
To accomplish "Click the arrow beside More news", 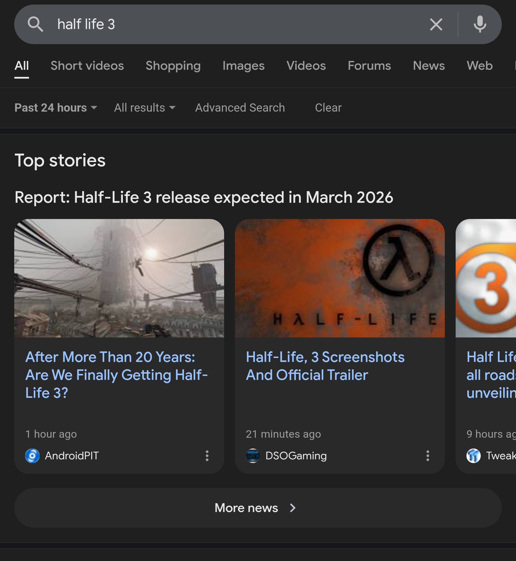I will tap(293, 508).
